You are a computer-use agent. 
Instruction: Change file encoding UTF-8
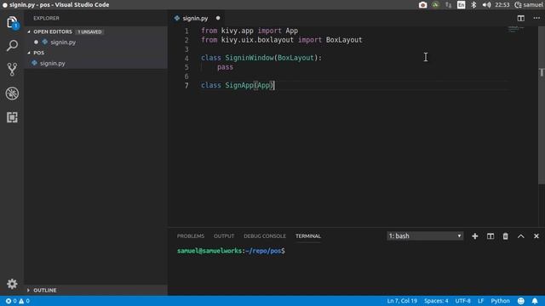click(462, 301)
